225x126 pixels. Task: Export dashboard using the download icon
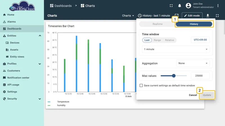tap(208, 16)
